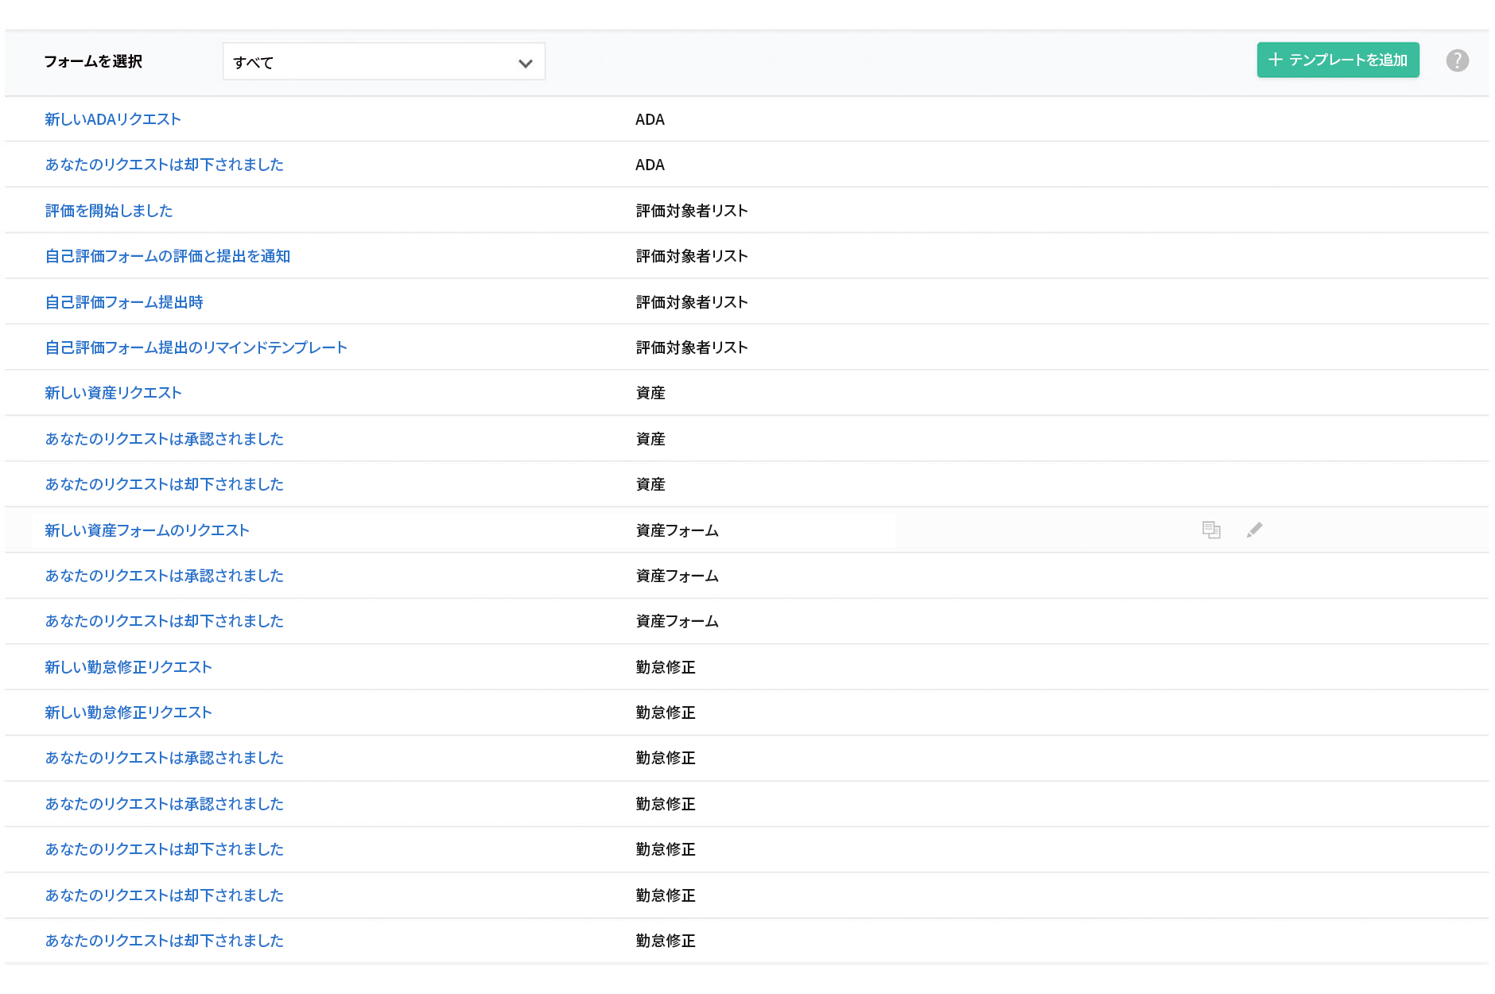Click the テンプレートを追加 button

tap(1338, 60)
